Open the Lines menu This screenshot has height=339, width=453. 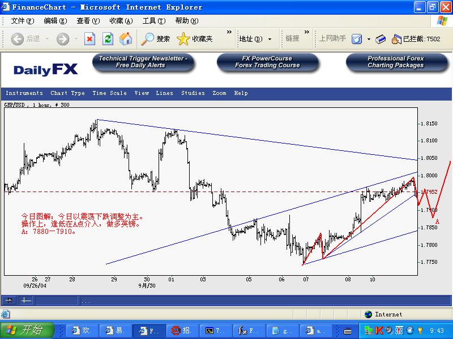[x=164, y=93]
